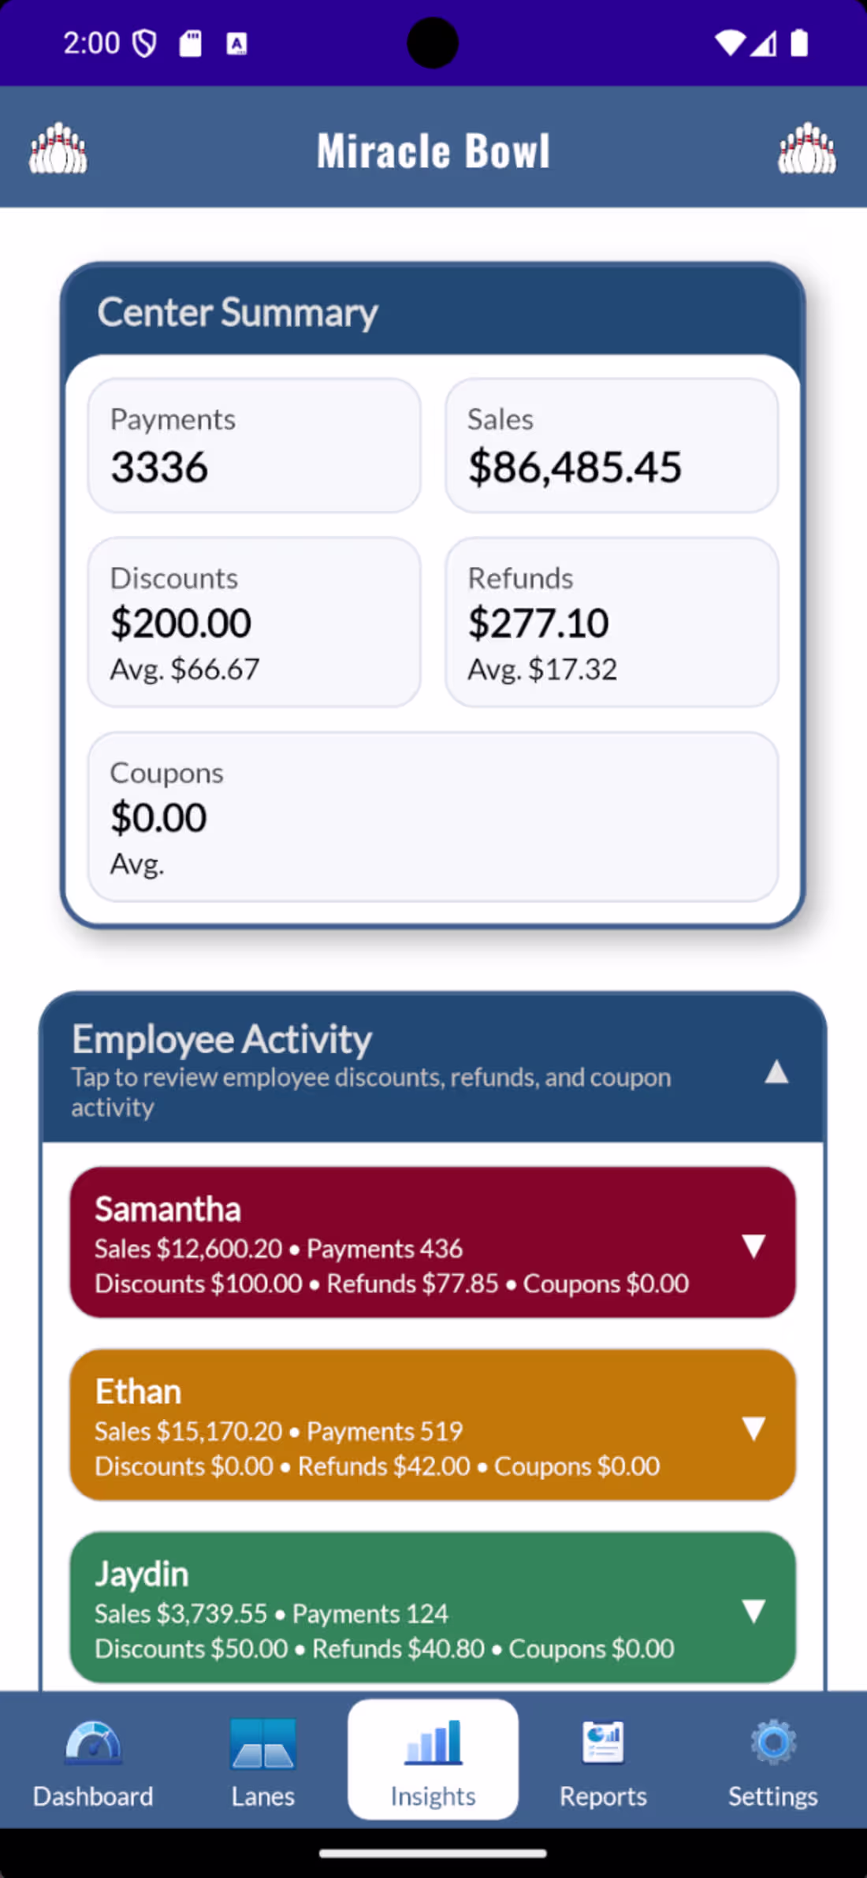Open the Lanes icon
The image size is (867, 1878).
tap(262, 1742)
